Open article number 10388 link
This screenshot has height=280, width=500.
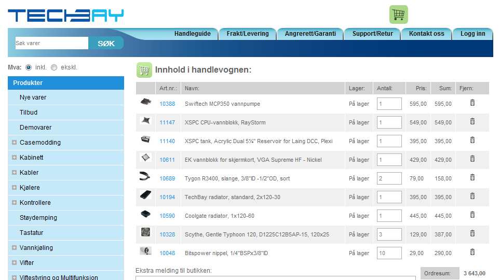pos(167,104)
